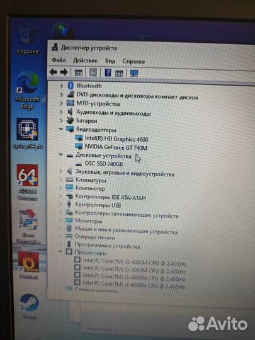Click the Revo Uninstaller desktop shortcut

[28, 227]
